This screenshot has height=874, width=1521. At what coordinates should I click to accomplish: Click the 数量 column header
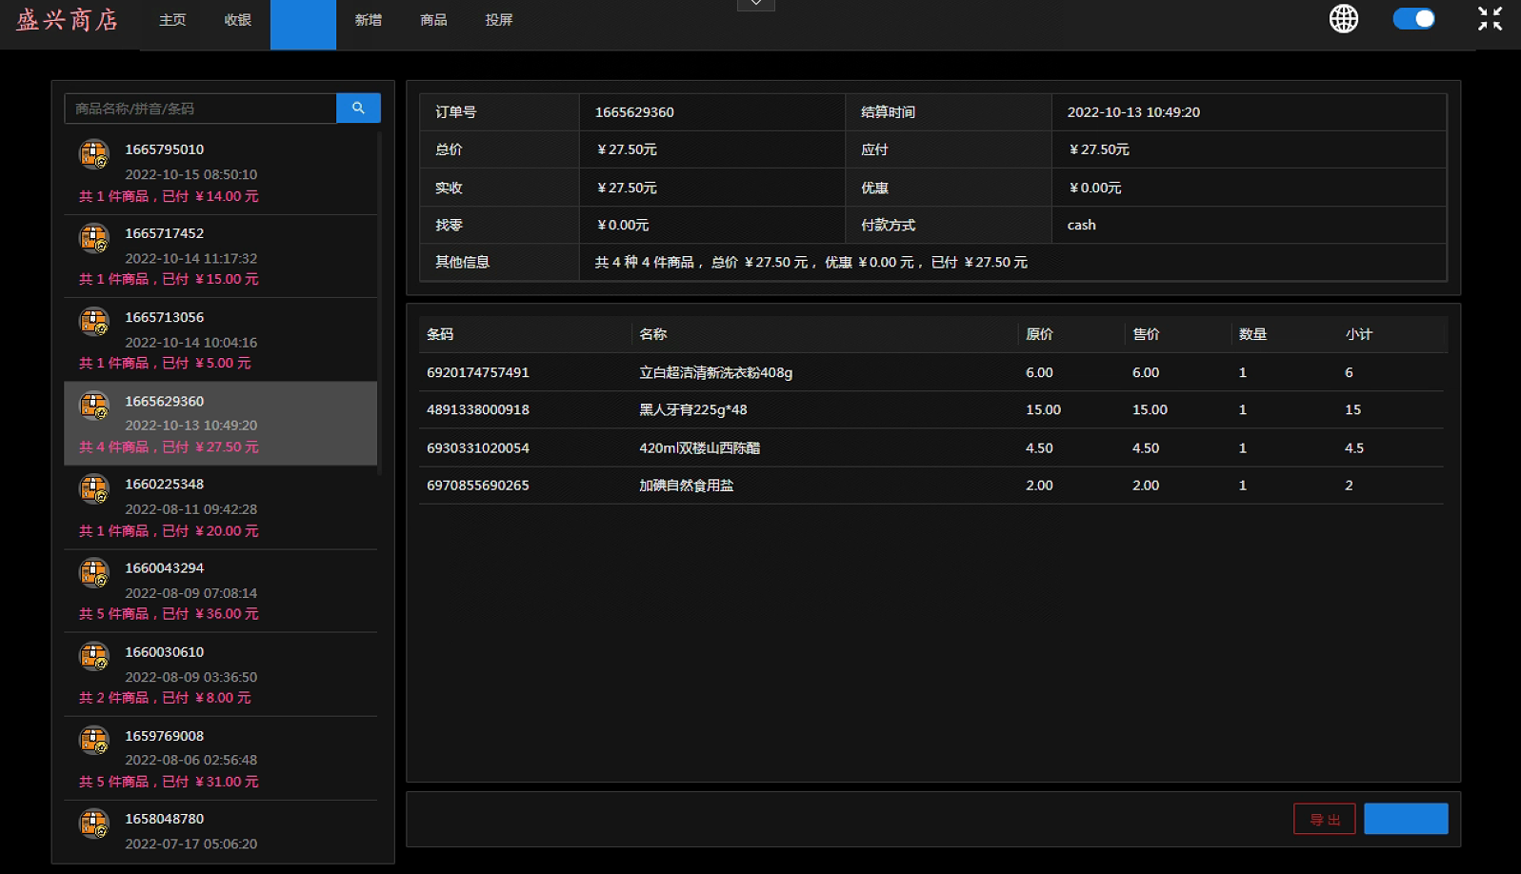tap(1252, 334)
